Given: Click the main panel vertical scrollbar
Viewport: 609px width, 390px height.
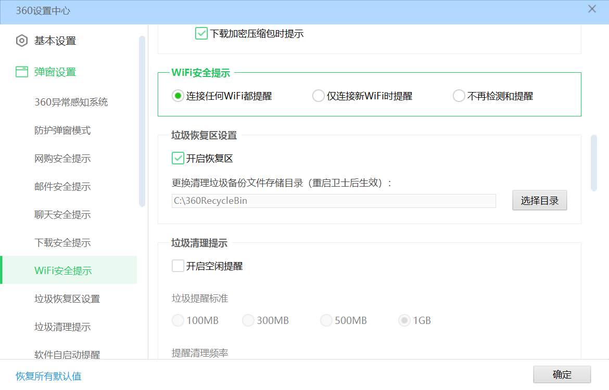Looking at the screenshot, I should (594, 163).
